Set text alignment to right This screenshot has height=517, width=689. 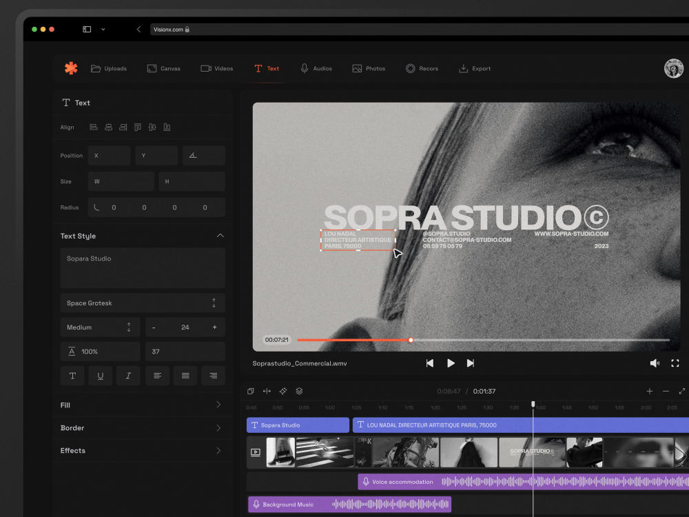[213, 376]
